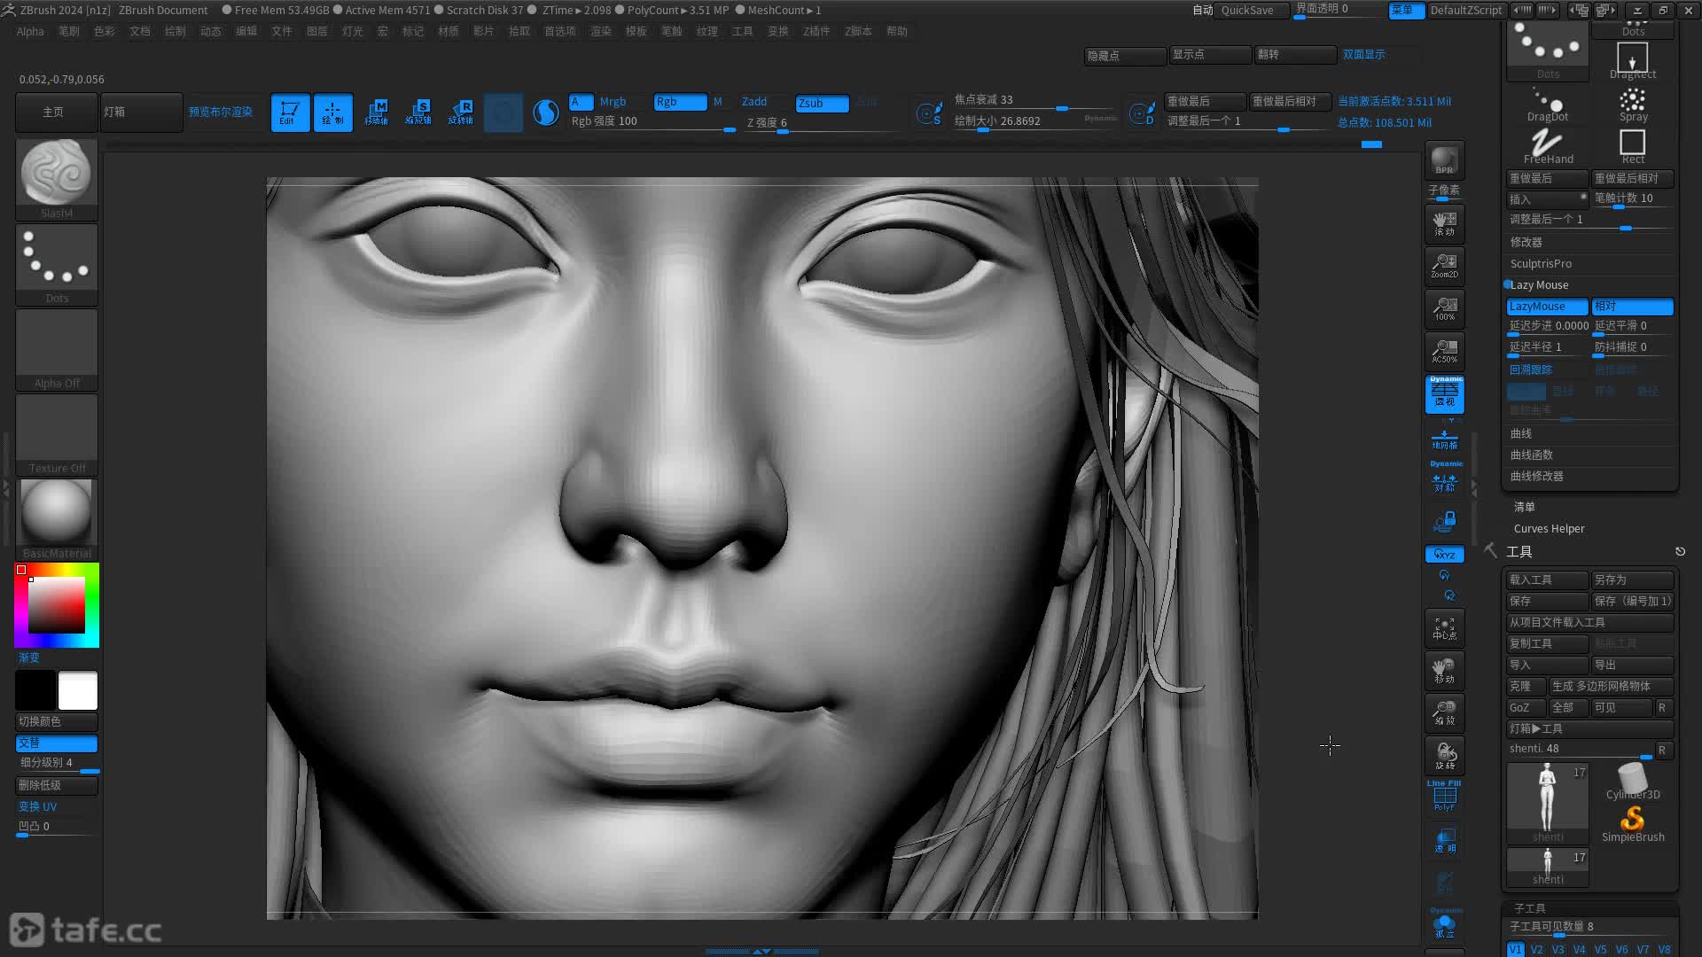
Task: Click the Zoom2D icon
Action: click(1444, 266)
